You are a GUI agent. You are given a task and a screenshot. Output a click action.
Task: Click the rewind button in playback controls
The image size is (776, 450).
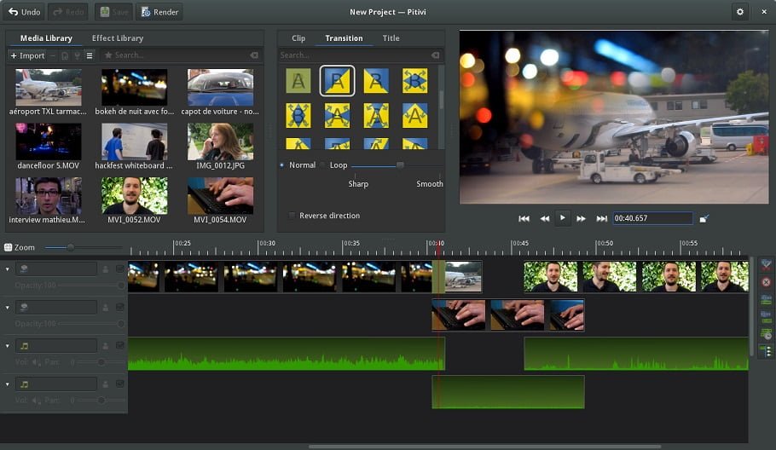pyautogui.click(x=544, y=219)
